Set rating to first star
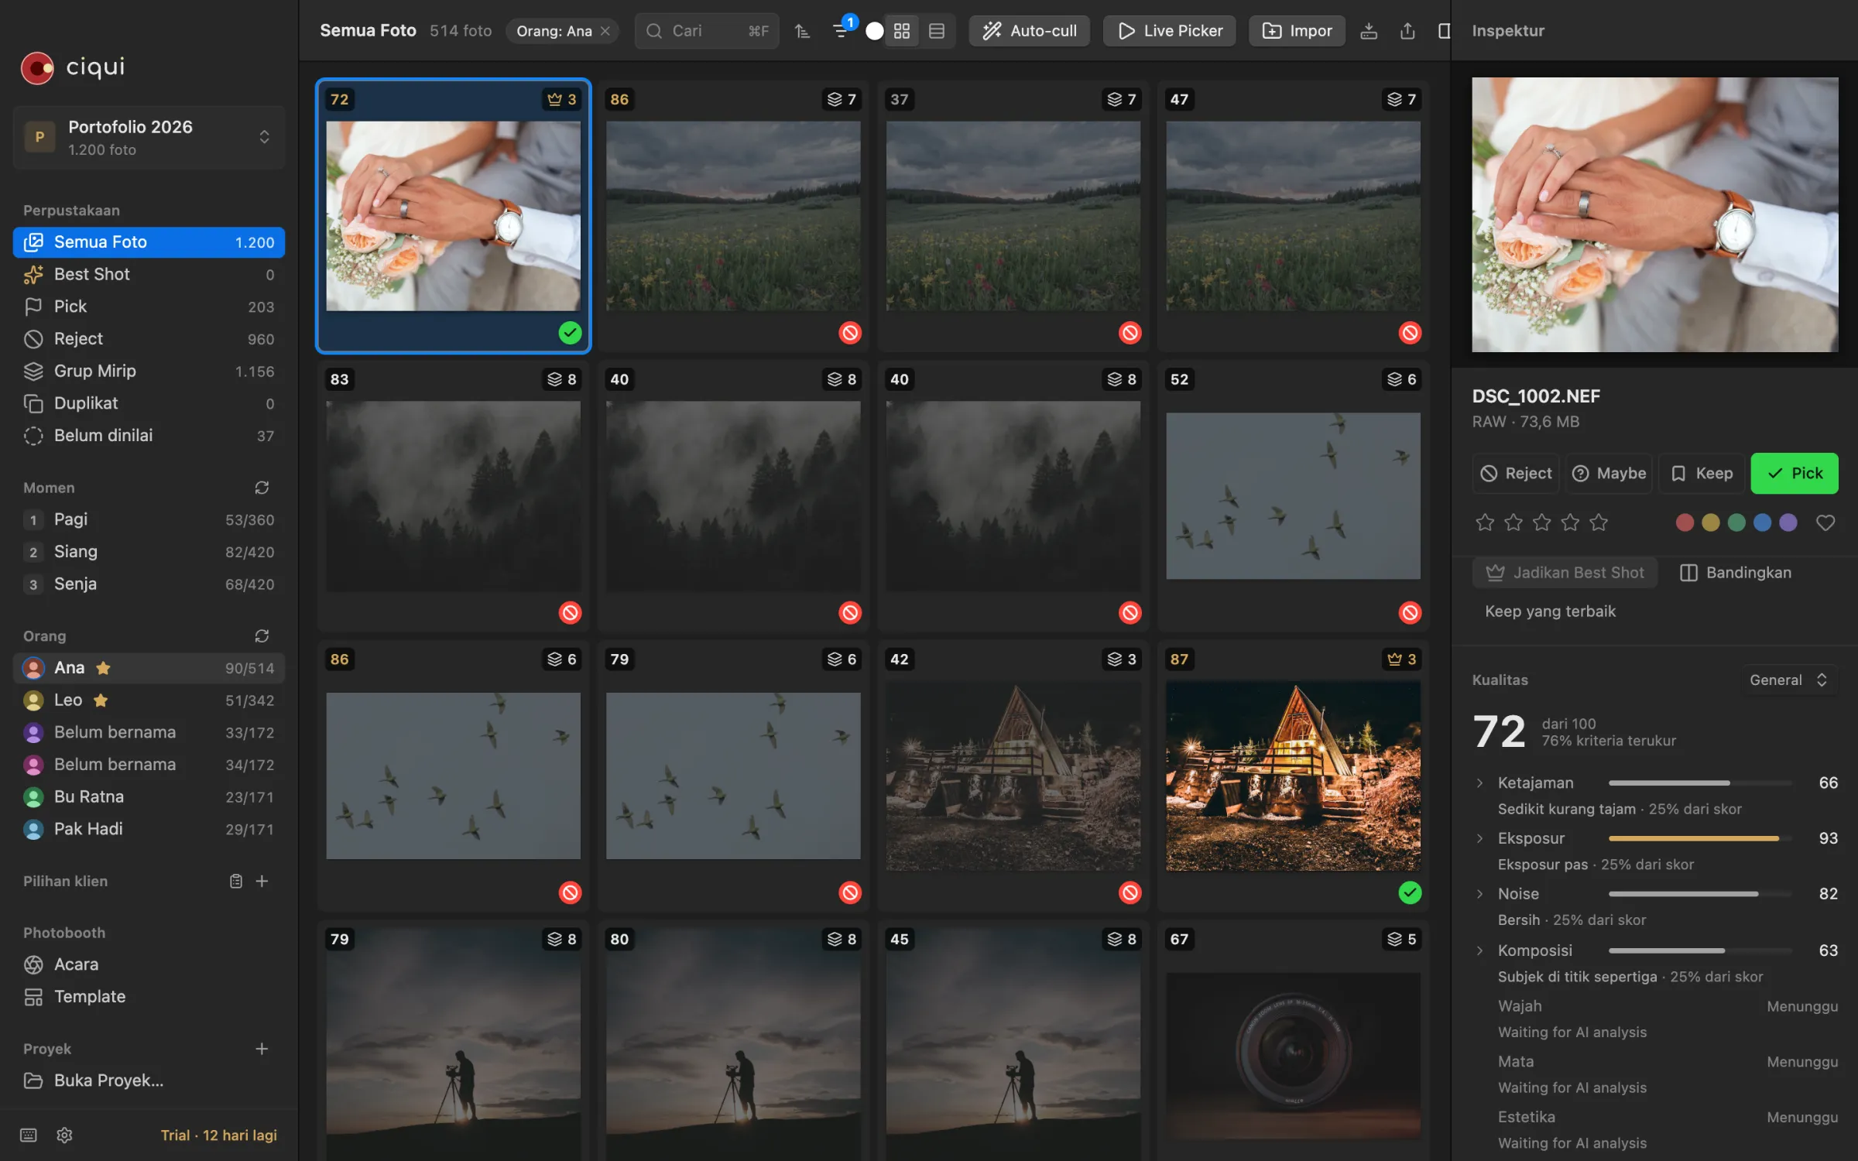This screenshot has height=1161, width=1858. point(1484,522)
